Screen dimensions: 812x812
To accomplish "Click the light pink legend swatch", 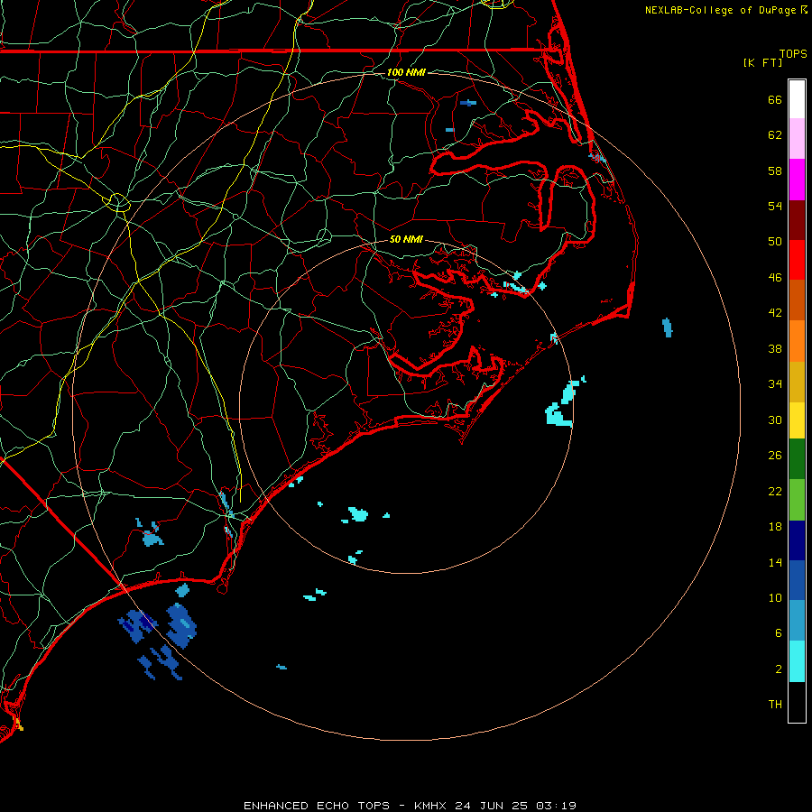I will pyautogui.click(x=797, y=138).
